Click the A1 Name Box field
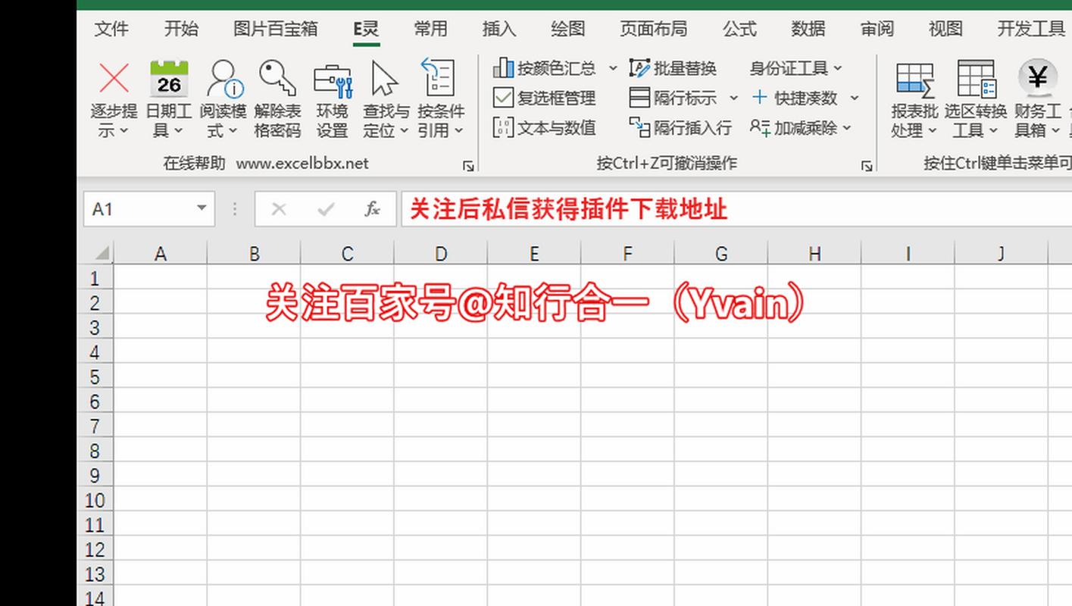The width and height of the screenshot is (1072, 606). [x=148, y=209]
